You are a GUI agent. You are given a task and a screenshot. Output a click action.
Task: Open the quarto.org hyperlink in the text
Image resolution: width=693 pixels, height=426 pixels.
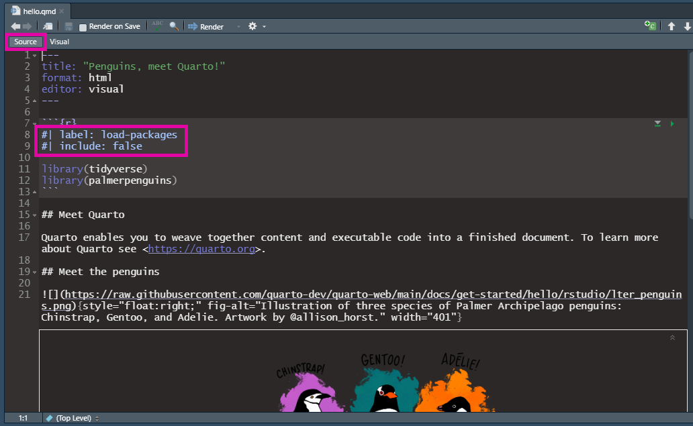201,249
